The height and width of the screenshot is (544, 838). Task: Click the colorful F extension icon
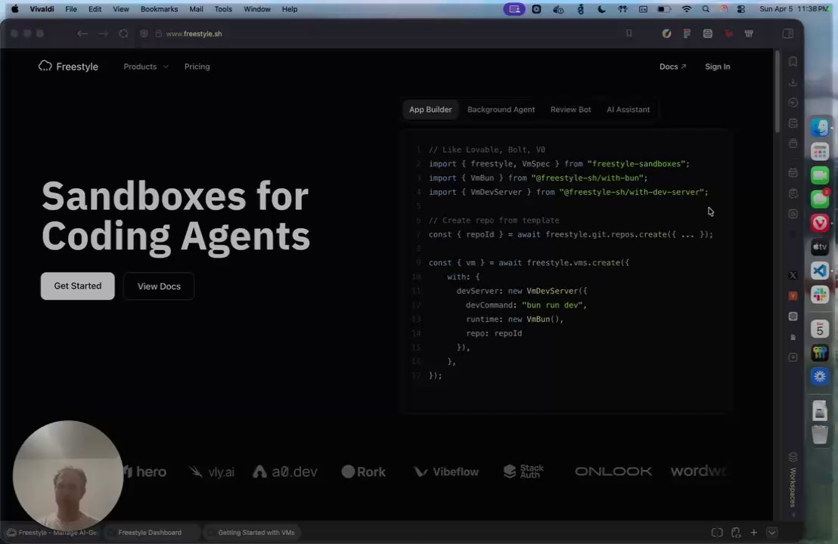687,34
